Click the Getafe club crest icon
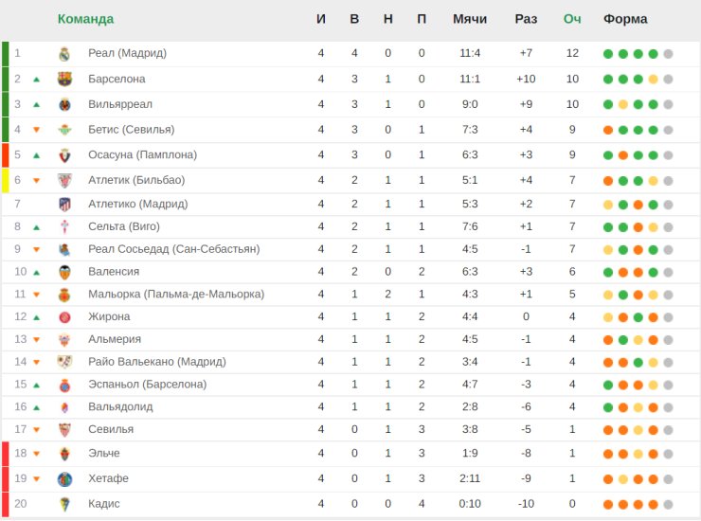The width and height of the screenshot is (701, 521). coord(64,478)
